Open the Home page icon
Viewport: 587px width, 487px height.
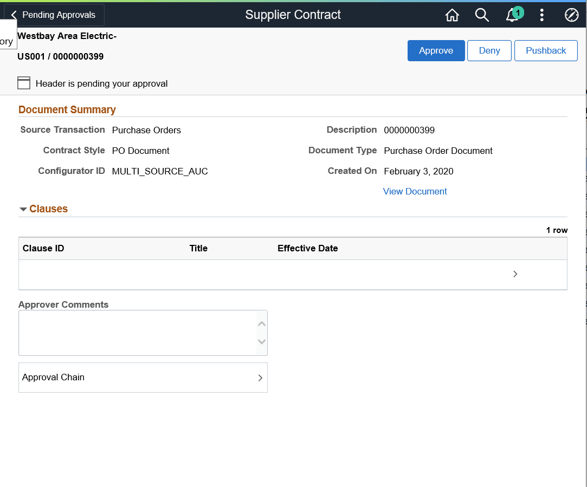tap(452, 15)
